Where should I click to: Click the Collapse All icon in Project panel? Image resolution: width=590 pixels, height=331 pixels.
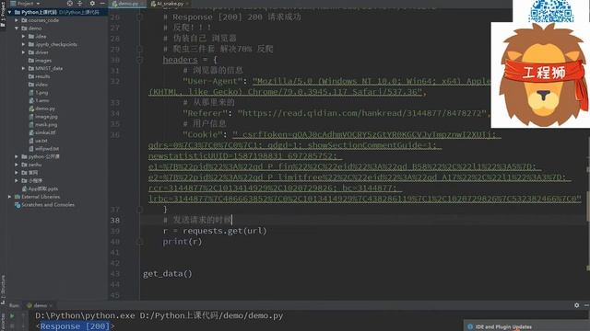pos(80,4)
